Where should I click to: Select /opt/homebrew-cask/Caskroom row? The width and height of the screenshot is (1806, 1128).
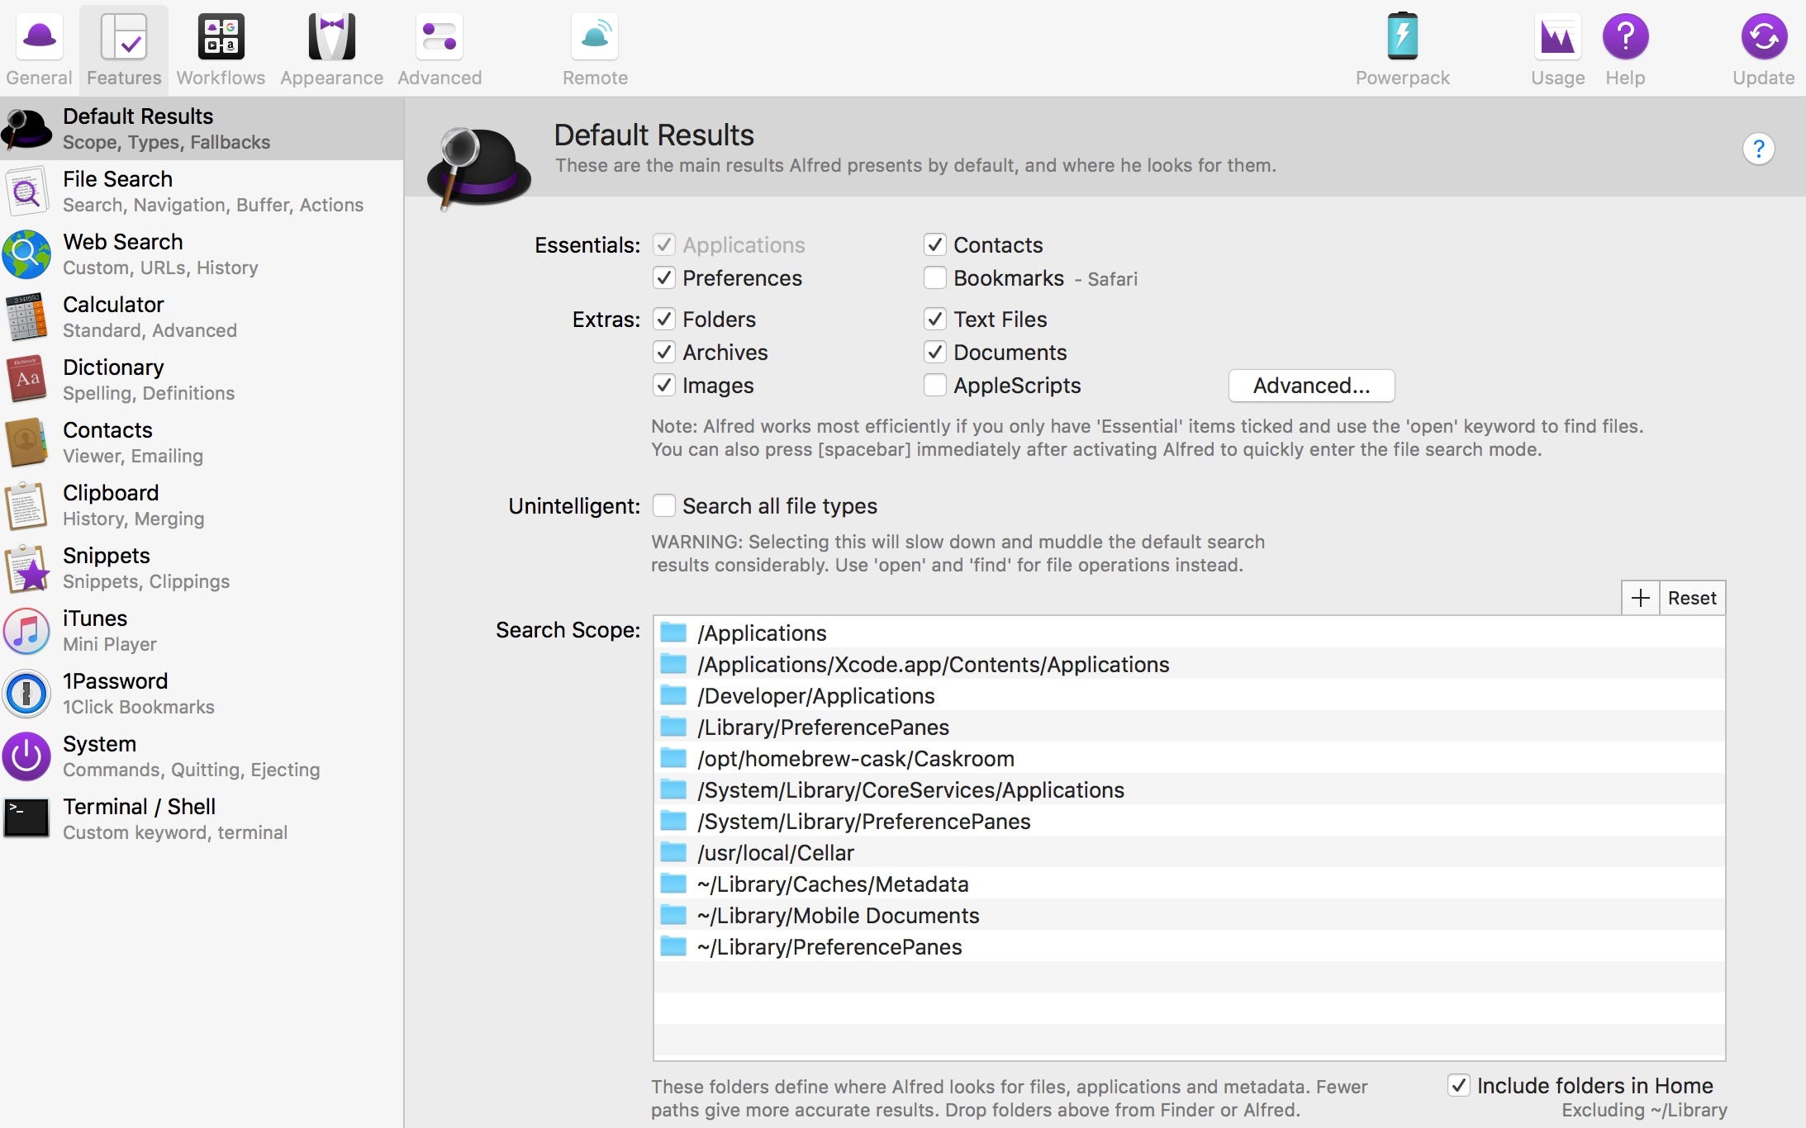1189,758
